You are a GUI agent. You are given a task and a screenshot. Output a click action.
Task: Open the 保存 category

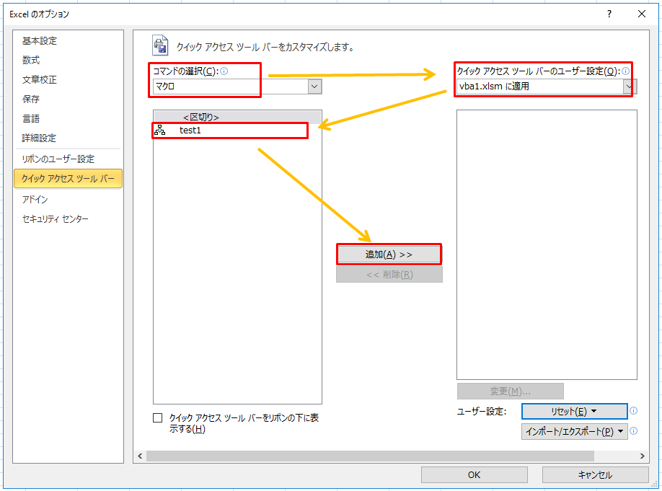pos(68,99)
